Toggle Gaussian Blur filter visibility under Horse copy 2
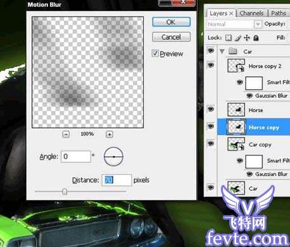 click(249, 96)
